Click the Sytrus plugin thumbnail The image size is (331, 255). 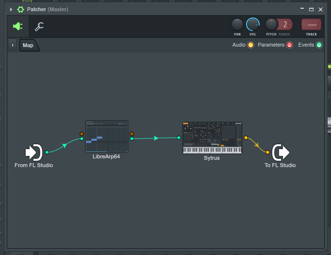point(212,138)
